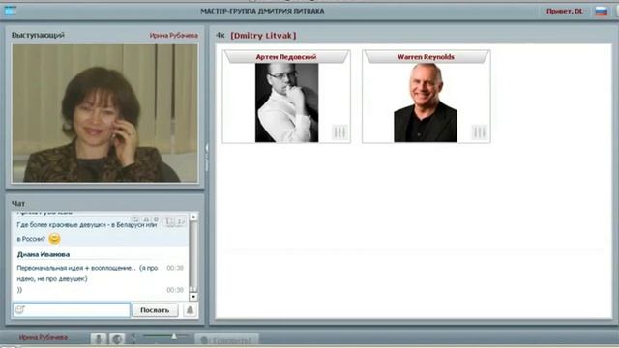Click the Диана Иванова name in chat
619x348 pixels.
click(x=44, y=254)
